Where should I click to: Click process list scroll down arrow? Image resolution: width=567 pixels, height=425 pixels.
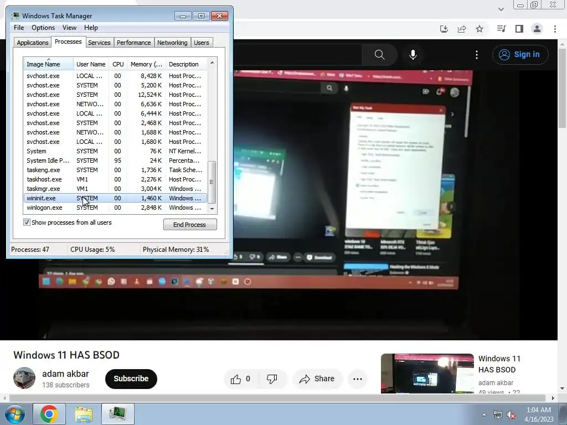(212, 209)
